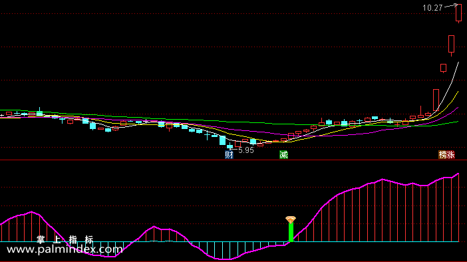This screenshot has height=262, width=467.
Task: Click the first magenta hump peak at left
Action: tap(31, 212)
